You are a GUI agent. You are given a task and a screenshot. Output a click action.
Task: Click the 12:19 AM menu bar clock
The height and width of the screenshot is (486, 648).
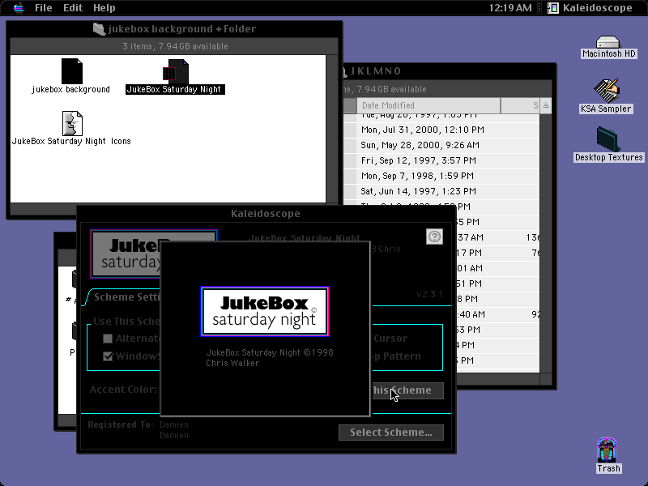pos(510,8)
